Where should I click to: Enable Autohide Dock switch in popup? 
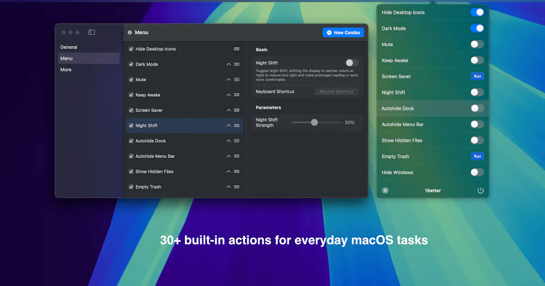click(477, 108)
